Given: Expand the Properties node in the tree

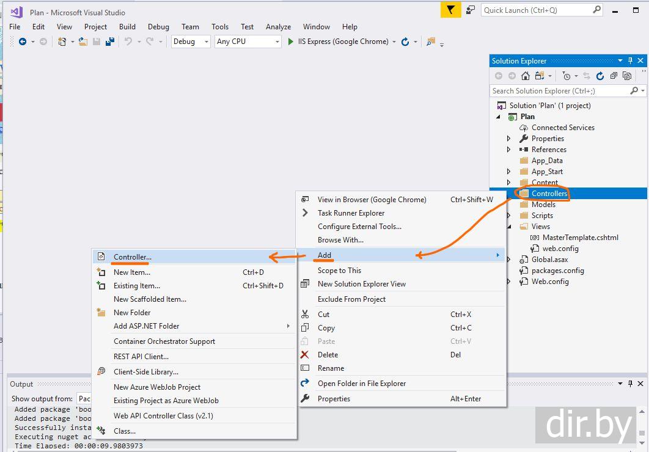Looking at the screenshot, I should [x=509, y=139].
